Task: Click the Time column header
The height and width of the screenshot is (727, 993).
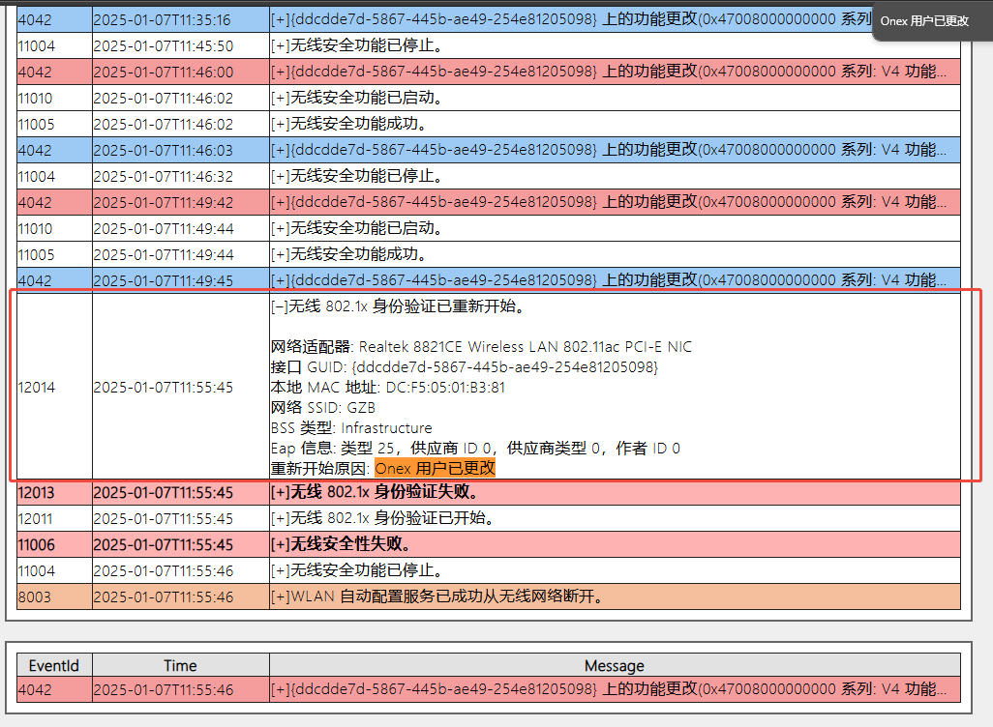Action: [180, 665]
